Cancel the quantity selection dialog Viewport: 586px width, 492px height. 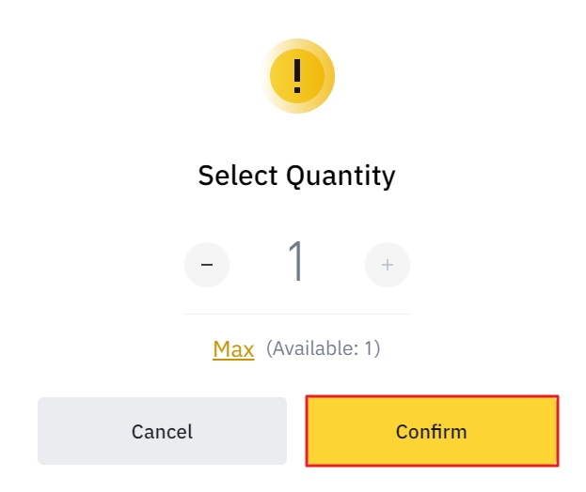click(162, 431)
